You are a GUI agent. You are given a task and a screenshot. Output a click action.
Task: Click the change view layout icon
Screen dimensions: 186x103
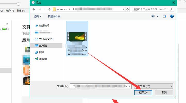pyautogui.click(x=153, y=16)
